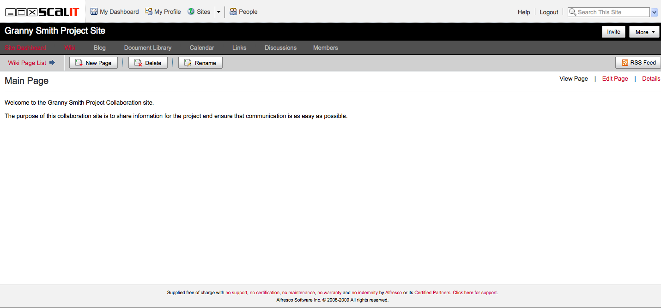Open the Discussions tab
This screenshot has width=661, height=308.
[281, 47]
